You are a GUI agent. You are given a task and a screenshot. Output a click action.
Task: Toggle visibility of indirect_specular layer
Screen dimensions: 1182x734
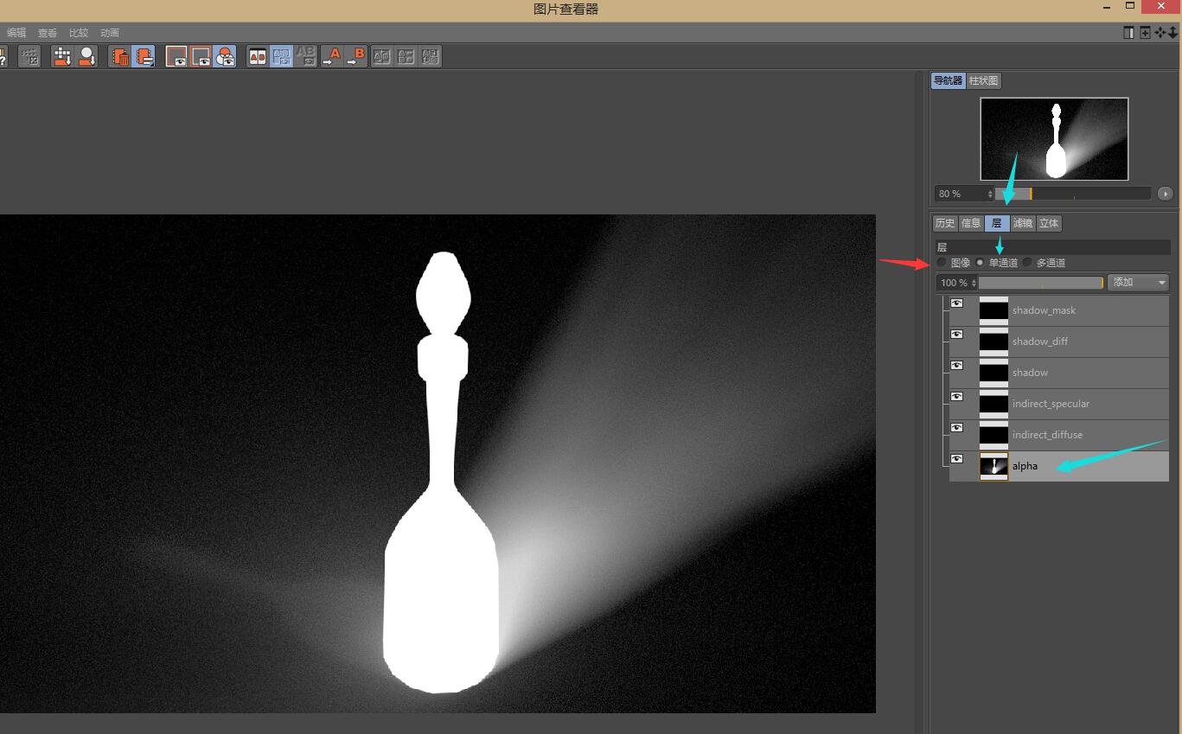(956, 397)
